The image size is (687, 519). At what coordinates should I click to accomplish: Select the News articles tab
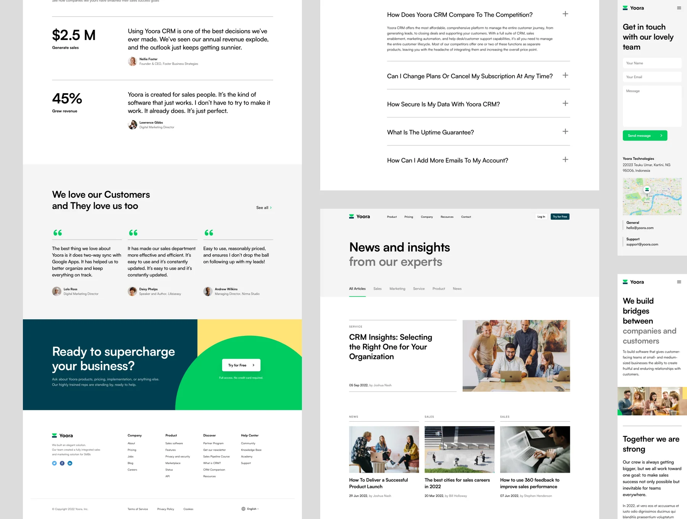pos(457,289)
